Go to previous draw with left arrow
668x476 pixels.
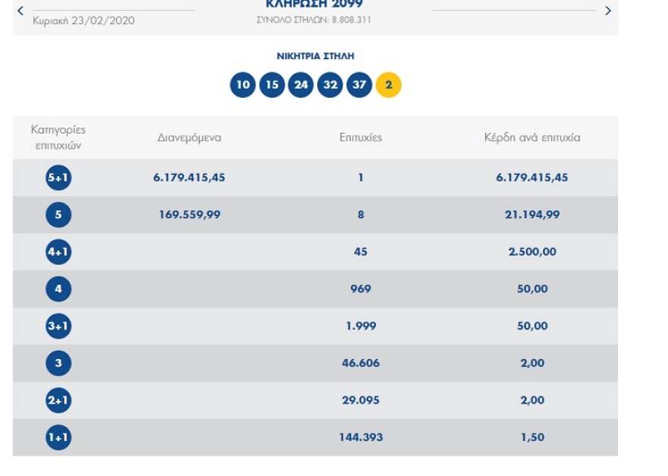point(20,11)
